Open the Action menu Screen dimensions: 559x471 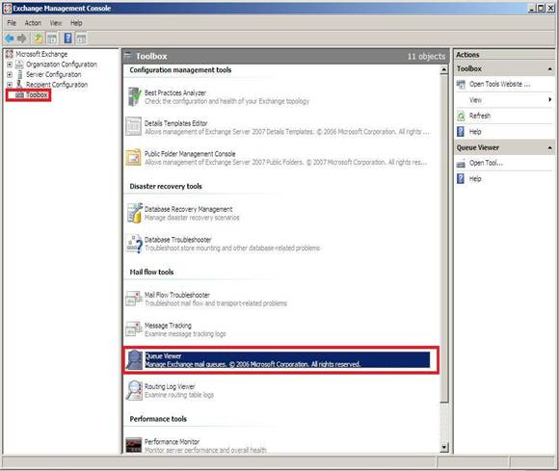(33, 23)
